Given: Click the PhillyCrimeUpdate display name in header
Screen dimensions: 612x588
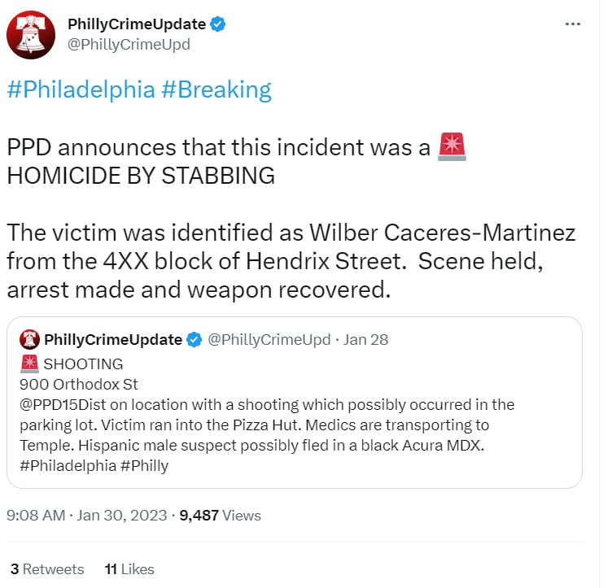Looking at the screenshot, I should click(137, 24).
